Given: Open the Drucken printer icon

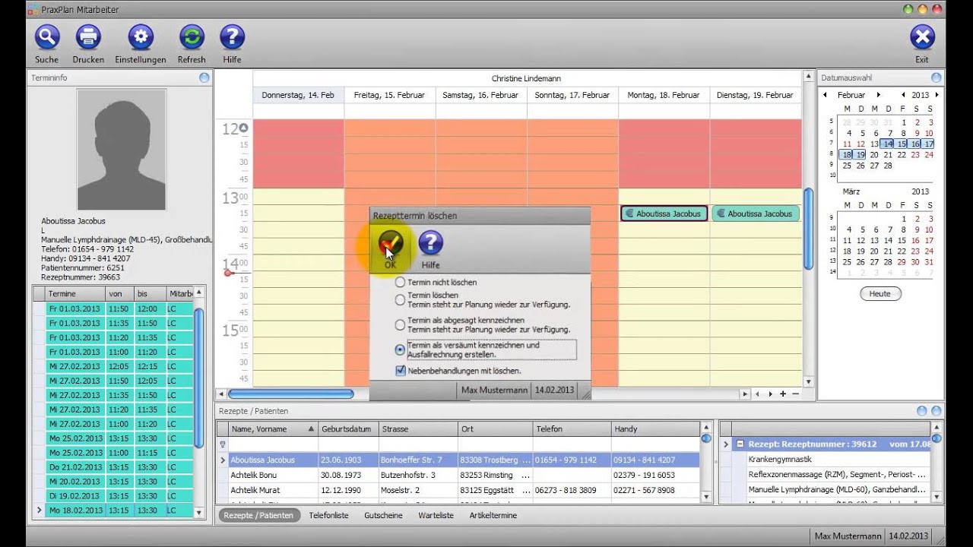Looking at the screenshot, I should click(x=87, y=36).
